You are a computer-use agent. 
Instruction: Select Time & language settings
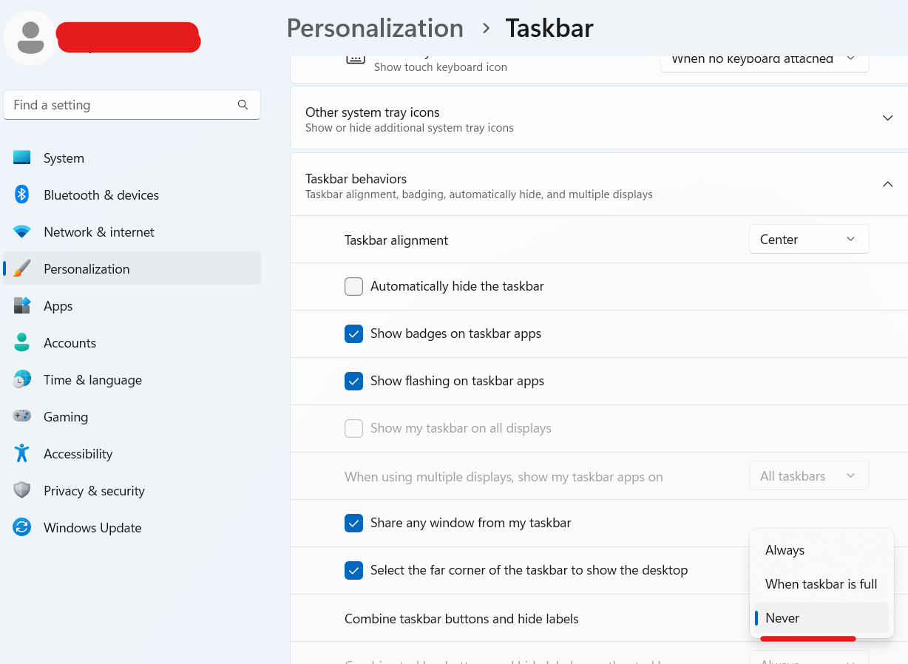92,379
